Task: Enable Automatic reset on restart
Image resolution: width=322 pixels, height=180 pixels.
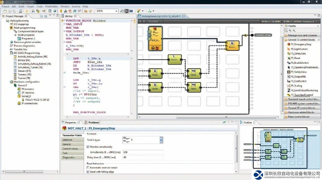Action: (88, 167)
